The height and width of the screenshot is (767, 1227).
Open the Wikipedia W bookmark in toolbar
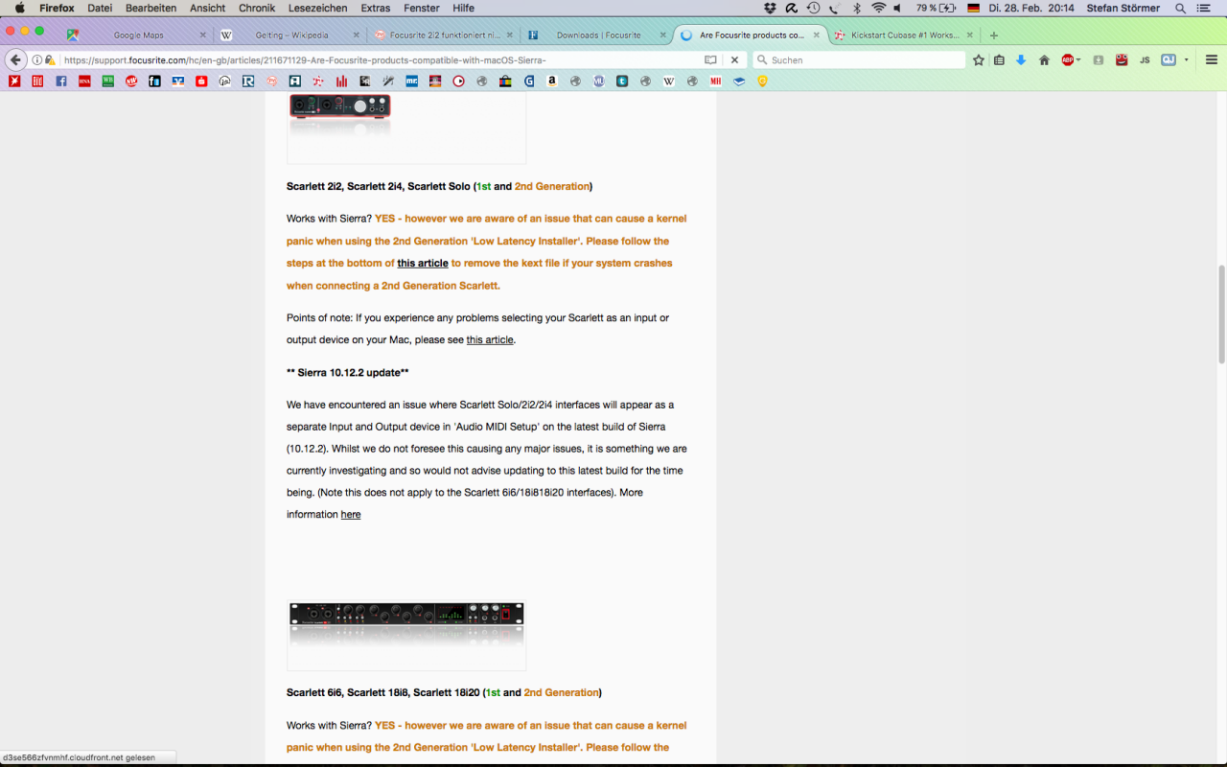click(669, 81)
